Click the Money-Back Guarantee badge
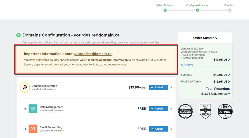 coord(185,111)
